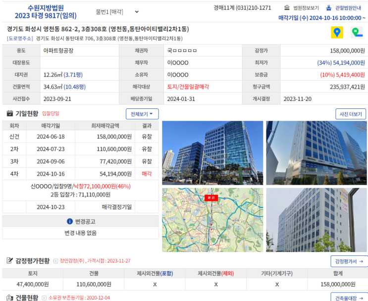Screen dimensions: 368x301
Task: Open the 물번1 [매각] dropdown
Action: [x=117, y=12]
